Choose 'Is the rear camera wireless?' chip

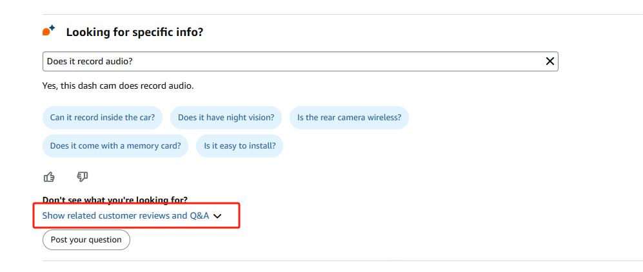coord(350,118)
